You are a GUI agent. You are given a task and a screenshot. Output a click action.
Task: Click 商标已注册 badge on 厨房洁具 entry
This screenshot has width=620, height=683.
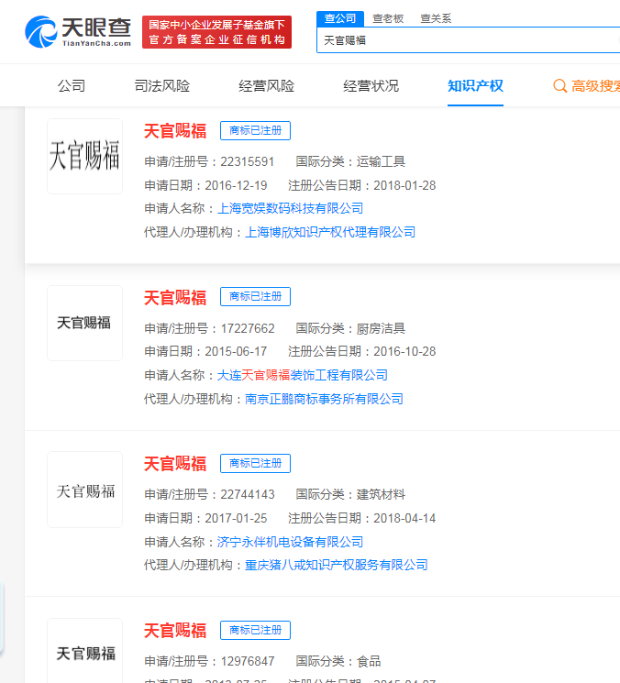coord(255,297)
